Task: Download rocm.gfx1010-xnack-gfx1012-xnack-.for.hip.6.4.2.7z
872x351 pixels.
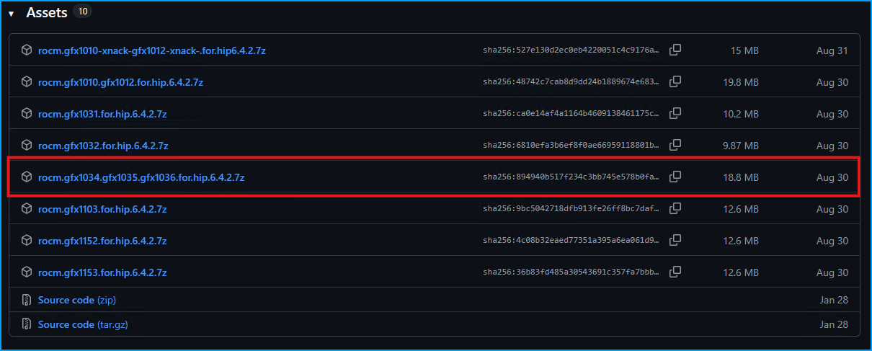Action: [152, 50]
